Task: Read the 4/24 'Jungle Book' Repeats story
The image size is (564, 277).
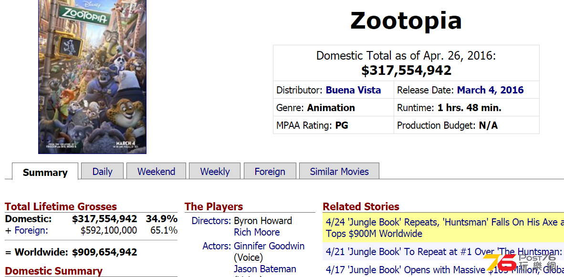Action: click(x=443, y=228)
